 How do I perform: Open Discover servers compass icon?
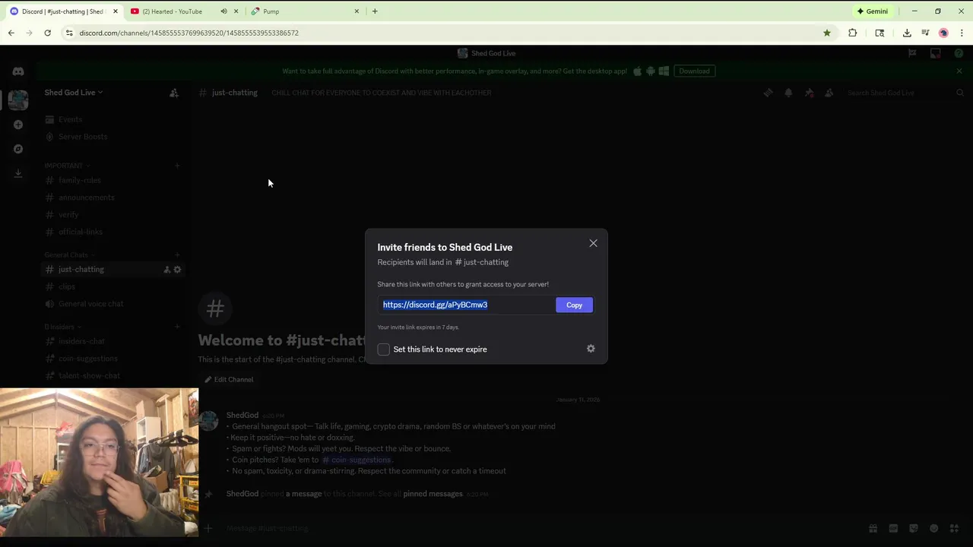[18, 149]
